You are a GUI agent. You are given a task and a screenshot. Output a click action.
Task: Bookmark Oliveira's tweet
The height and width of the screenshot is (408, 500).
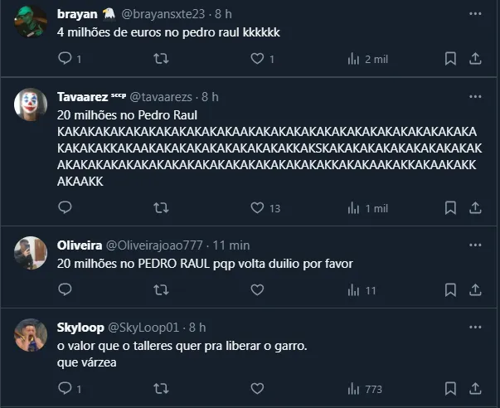click(x=450, y=290)
